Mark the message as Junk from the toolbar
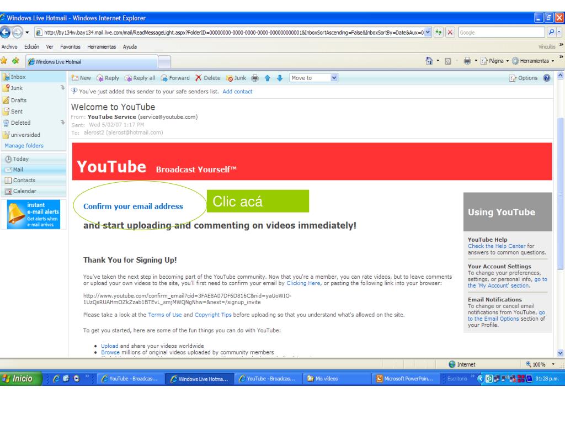565x424 pixels. (x=236, y=78)
